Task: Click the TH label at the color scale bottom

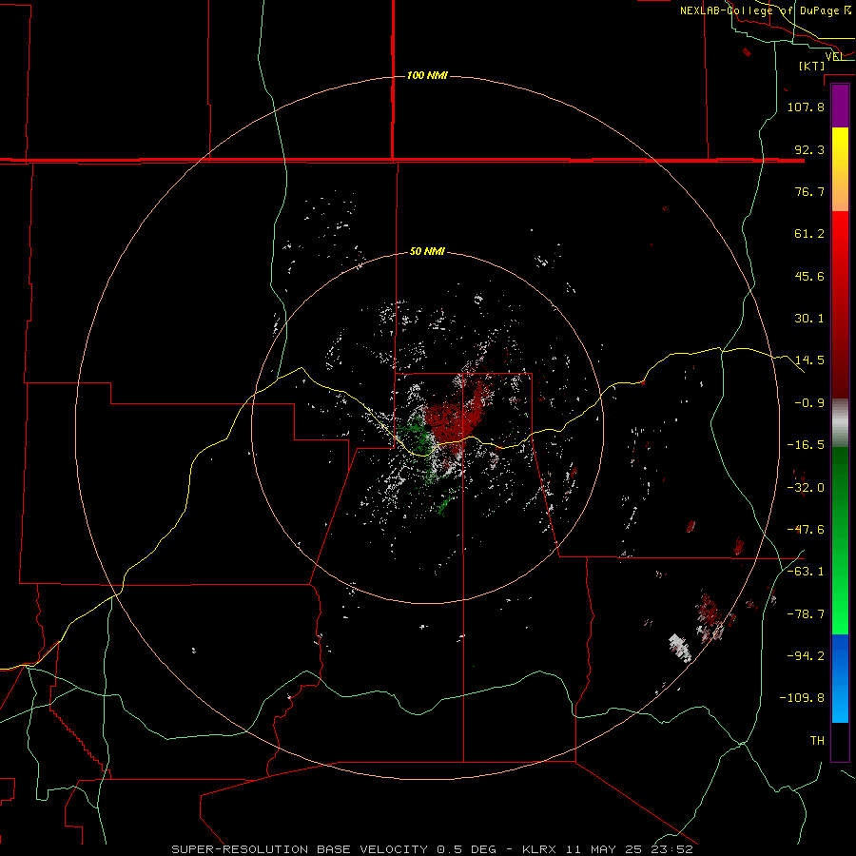Action: pyautogui.click(x=817, y=741)
